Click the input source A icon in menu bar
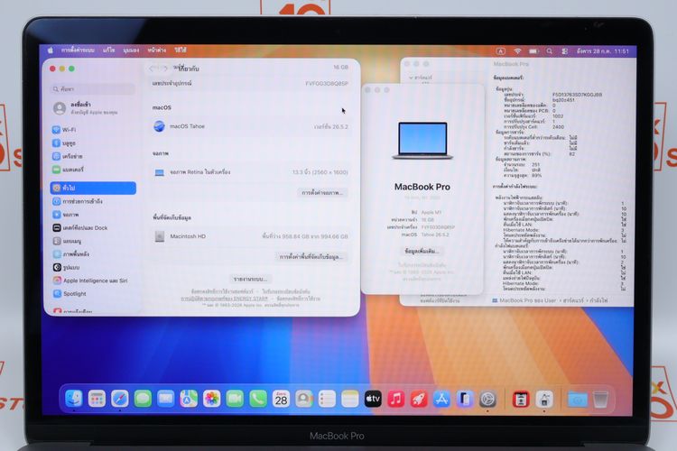 click(500, 51)
